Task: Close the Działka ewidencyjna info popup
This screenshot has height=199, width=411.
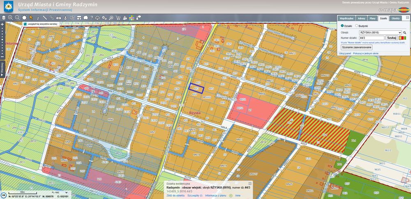Action: pos(250,183)
